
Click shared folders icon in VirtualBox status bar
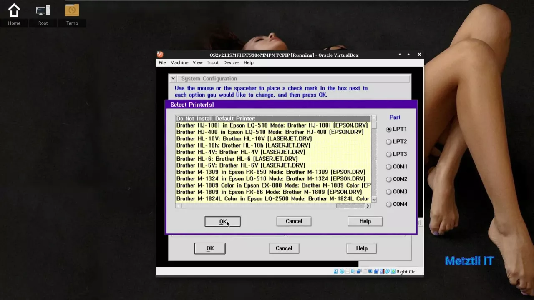(376, 271)
